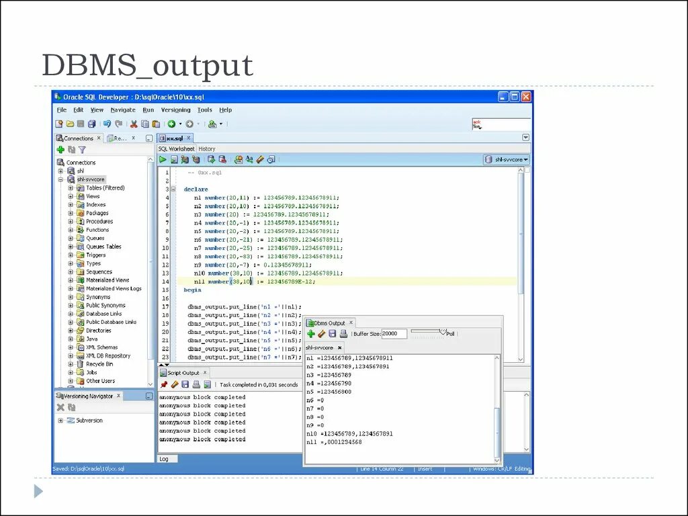The width and height of the screenshot is (688, 516).
Task: Select the xx.sql editor tab
Action: click(x=174, y=138)
